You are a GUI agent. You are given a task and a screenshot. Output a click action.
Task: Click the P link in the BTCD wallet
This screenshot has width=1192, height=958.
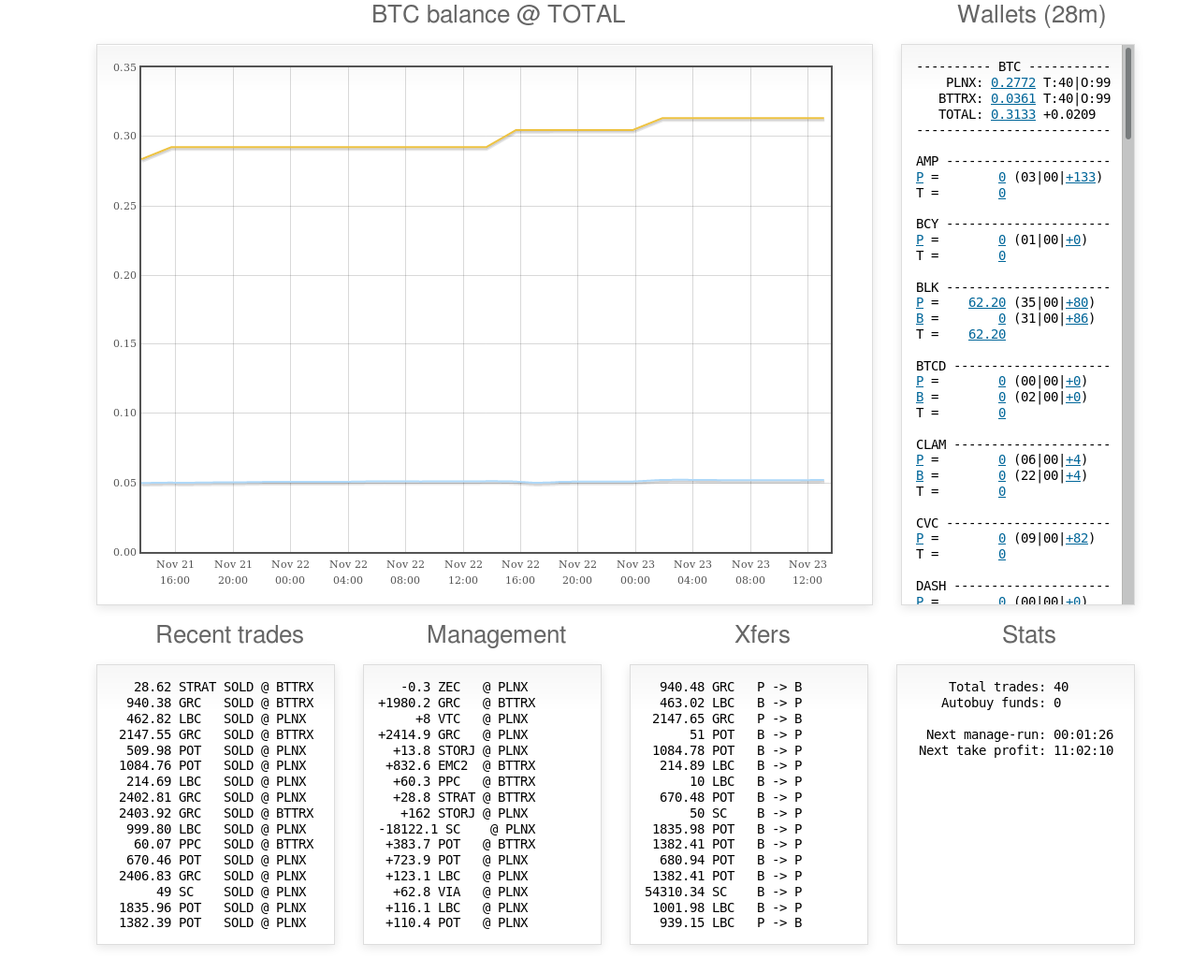tap(920, 381)
